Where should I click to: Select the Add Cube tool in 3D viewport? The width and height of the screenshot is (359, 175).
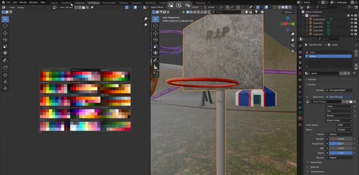(156, 75)
